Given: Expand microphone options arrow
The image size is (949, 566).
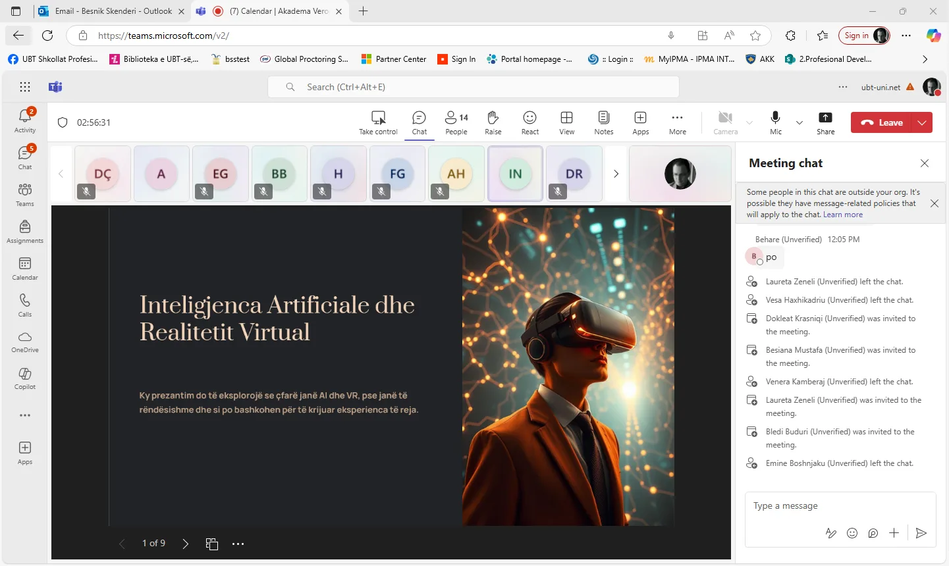Looking at the screenshot, I should [x=800, y=122].
